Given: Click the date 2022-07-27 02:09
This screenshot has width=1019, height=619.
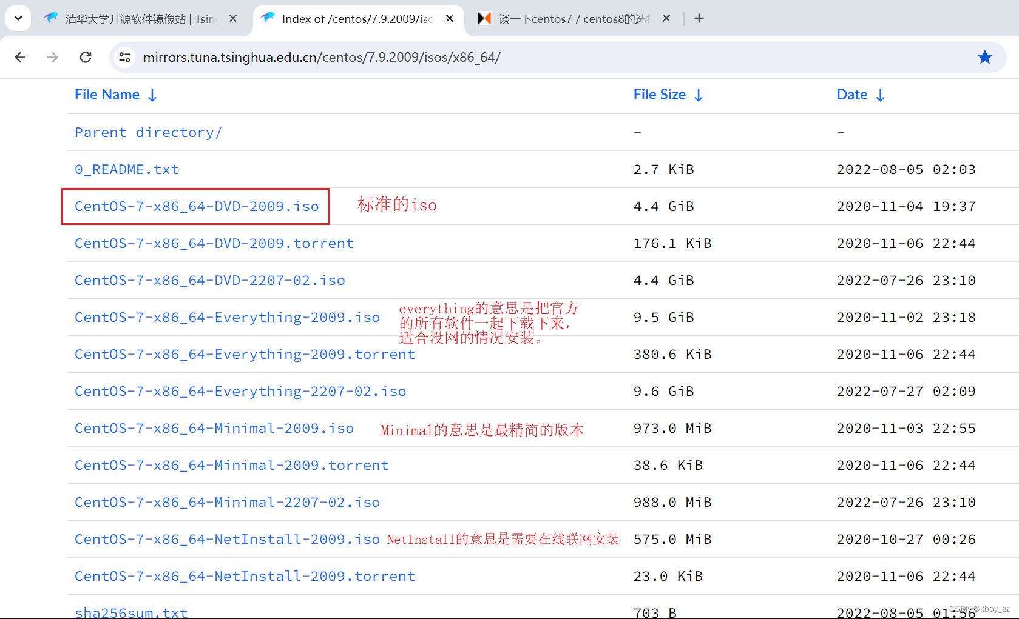Looking at the screenshot, I should click(x=906, y=391).
